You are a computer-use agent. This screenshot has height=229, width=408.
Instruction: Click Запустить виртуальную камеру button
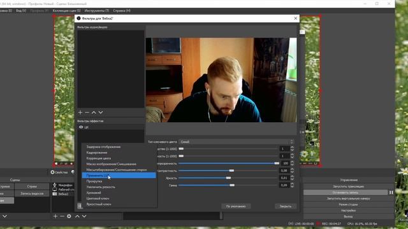point(349,198)
